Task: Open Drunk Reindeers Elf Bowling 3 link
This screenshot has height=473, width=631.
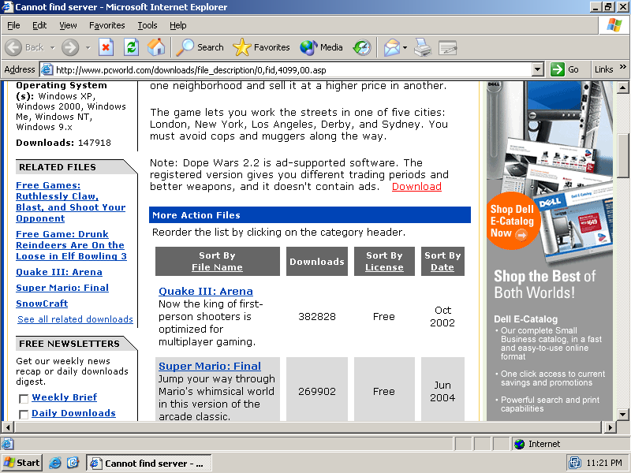Action: coord(71,245)
